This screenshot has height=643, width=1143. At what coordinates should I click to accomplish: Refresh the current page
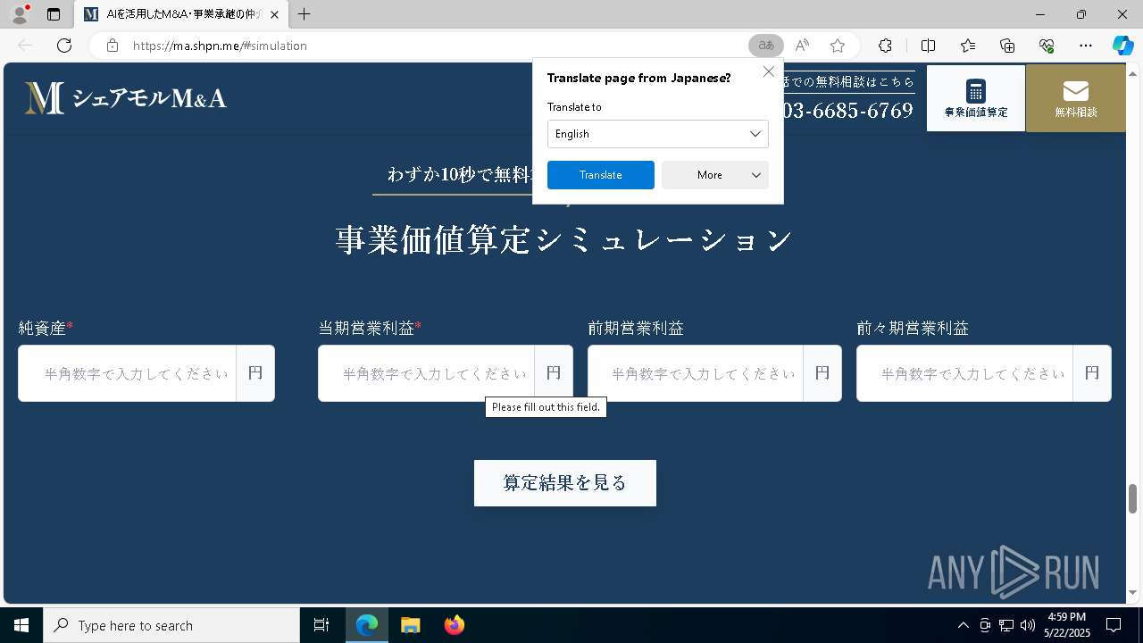tap(64, 46)
